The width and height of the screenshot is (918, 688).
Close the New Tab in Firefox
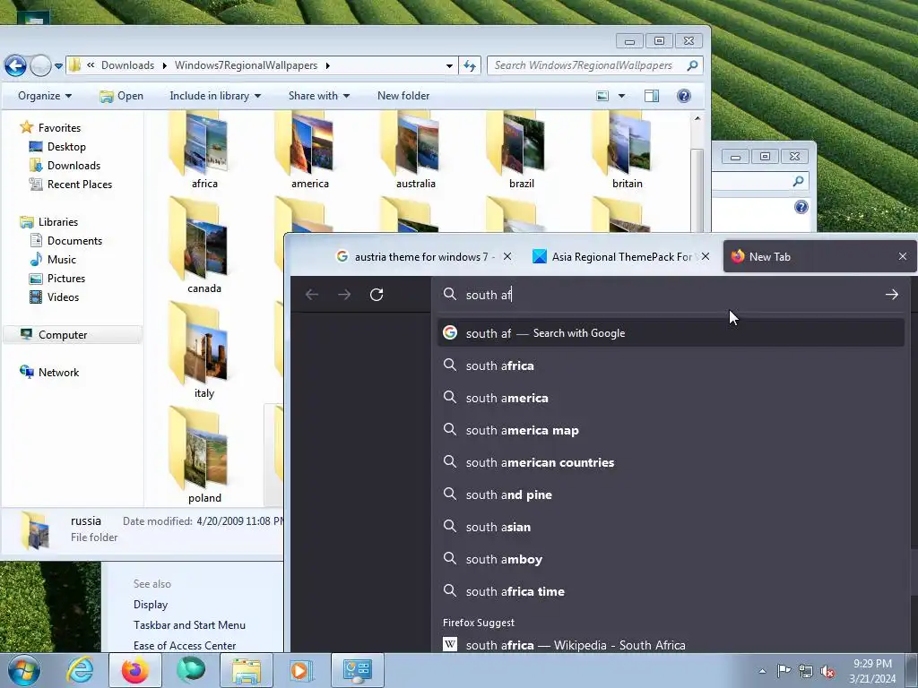[x=903, y=257]
